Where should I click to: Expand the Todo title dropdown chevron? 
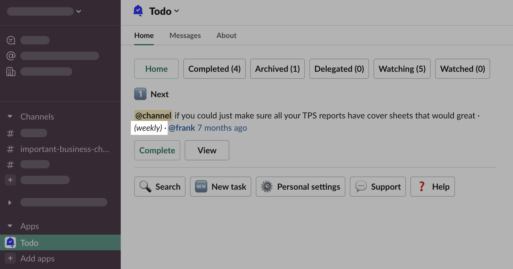tap(177, 11)
